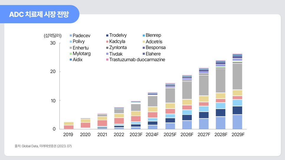This screenshot has height=160, width=285.
Task: Click the gray Enhertu segment in 2028F bar
Action: point(220,81)
